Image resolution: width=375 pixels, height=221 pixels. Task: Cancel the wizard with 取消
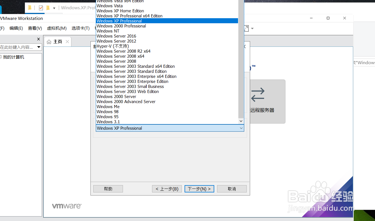click(x=232, y=189)
